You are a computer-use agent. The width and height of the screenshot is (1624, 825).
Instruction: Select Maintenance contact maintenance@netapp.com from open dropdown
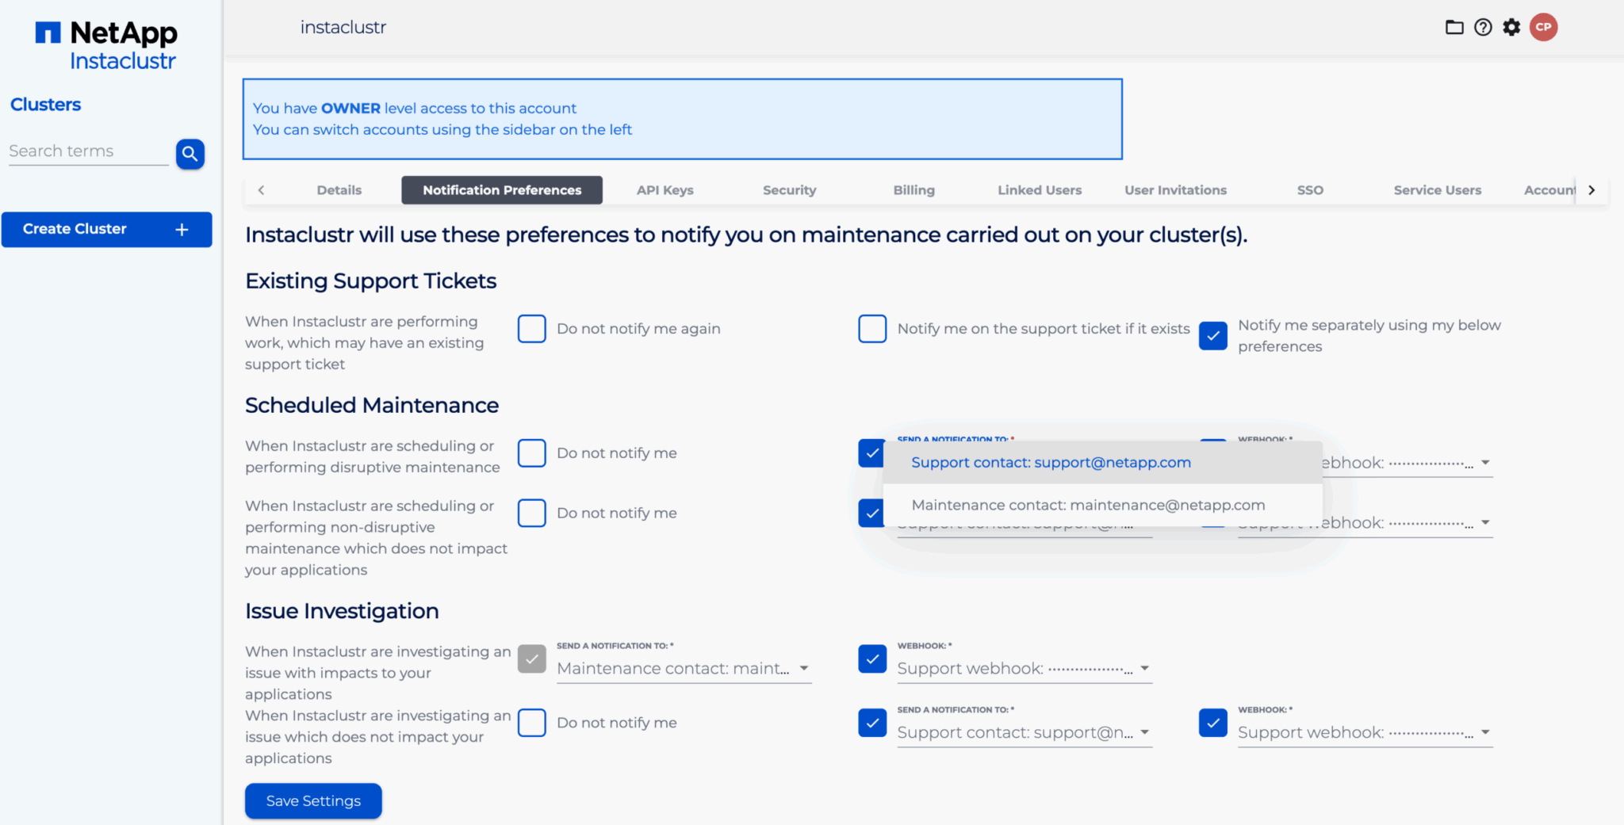[x=1089, y=505]
